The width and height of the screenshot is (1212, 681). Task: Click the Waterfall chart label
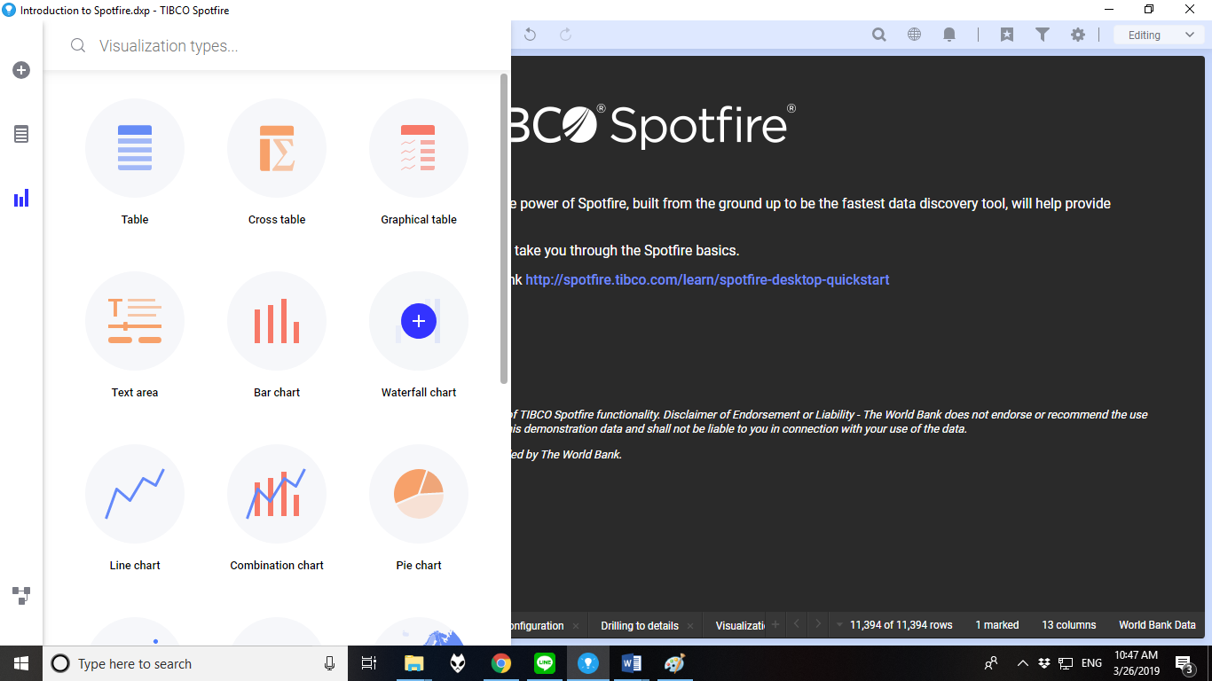(x=419, y=392)
